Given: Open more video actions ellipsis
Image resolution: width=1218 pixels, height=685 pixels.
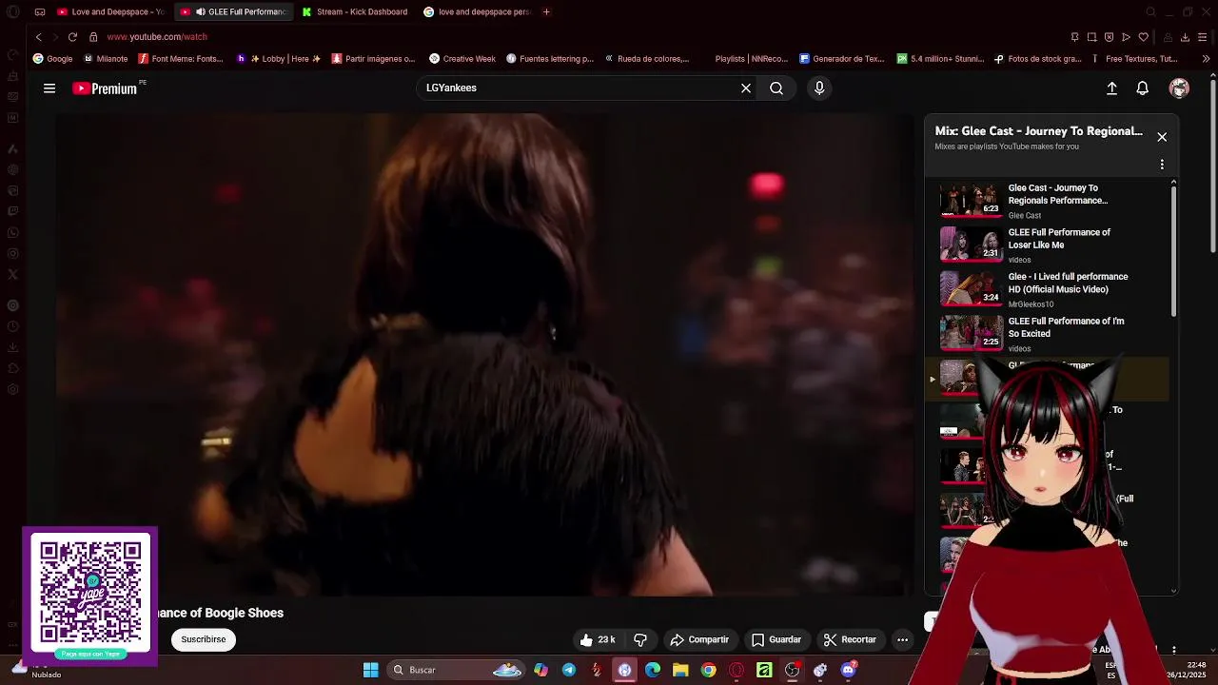Looking at the screenshot, I should (902, 640).
